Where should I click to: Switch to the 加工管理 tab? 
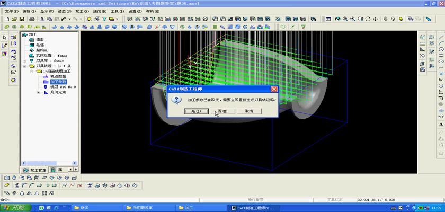[35, 170]
